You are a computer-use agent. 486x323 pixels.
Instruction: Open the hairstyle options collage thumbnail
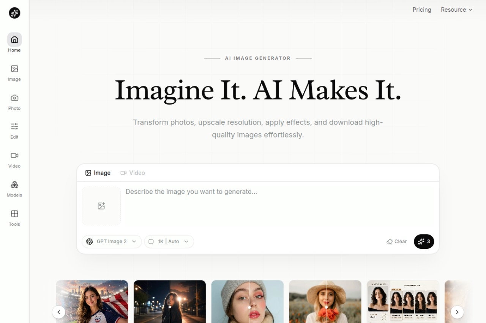pyautogui.click(x=403, y=301)
